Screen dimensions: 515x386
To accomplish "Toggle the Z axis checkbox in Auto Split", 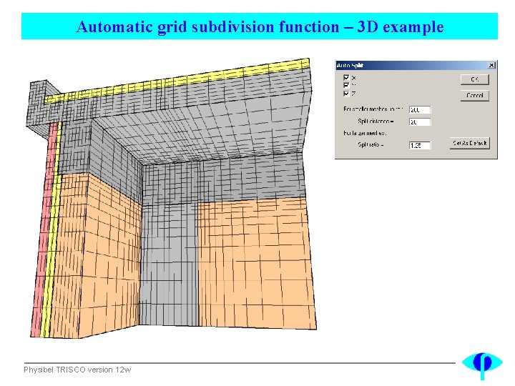I will coord(346,94).
